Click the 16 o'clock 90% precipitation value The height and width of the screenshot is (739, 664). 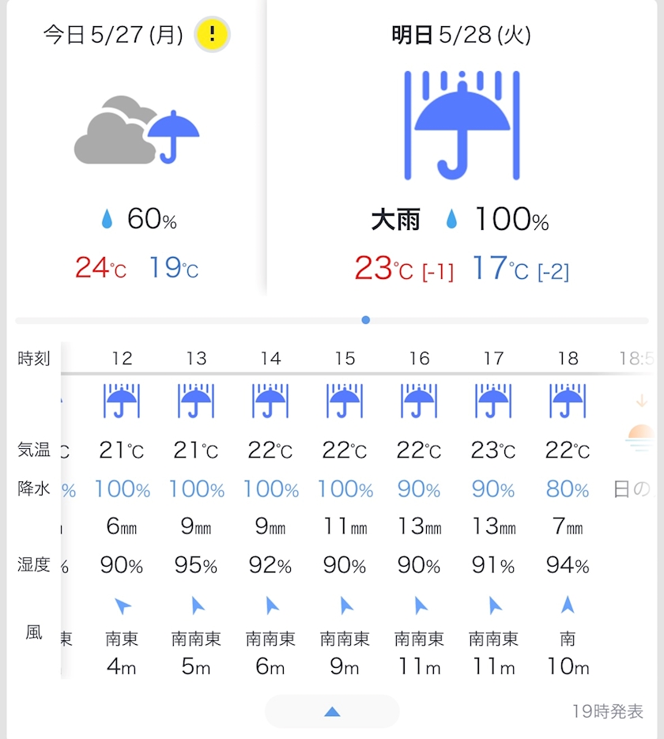click(419, 489)
